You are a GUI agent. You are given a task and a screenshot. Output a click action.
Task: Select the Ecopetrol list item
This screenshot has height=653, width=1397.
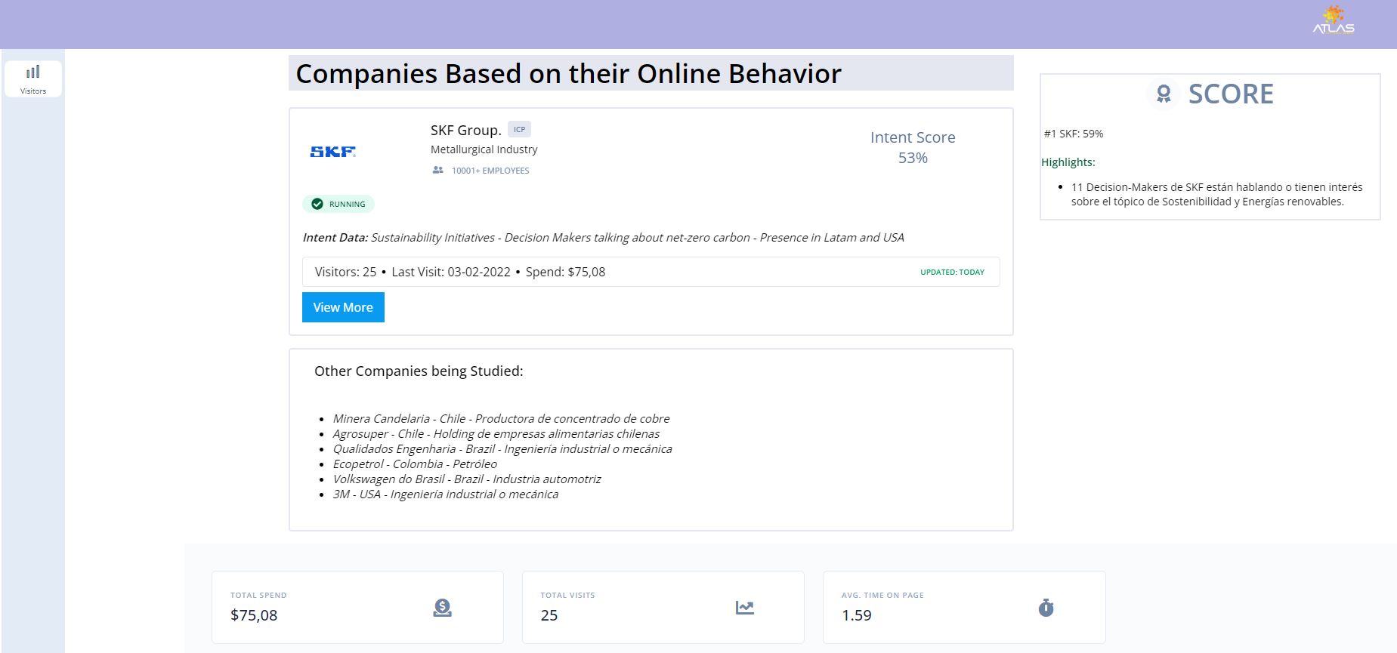[415, 464]
